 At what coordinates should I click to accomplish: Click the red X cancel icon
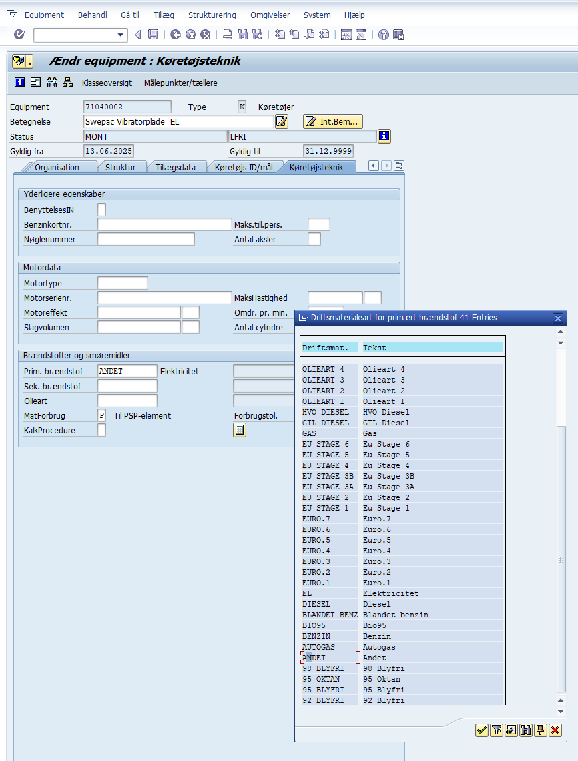(x=555, y=730)
